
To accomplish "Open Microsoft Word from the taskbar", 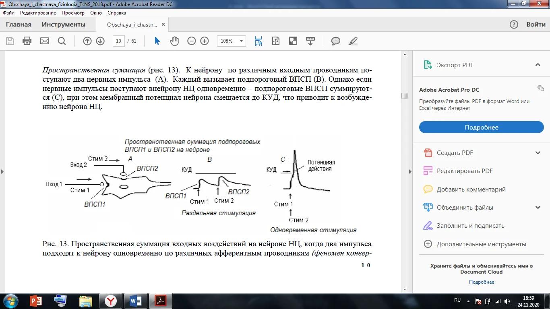I will 136,301.
